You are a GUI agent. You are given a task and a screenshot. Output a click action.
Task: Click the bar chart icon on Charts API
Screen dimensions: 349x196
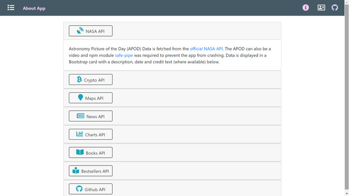click(79, 134)
